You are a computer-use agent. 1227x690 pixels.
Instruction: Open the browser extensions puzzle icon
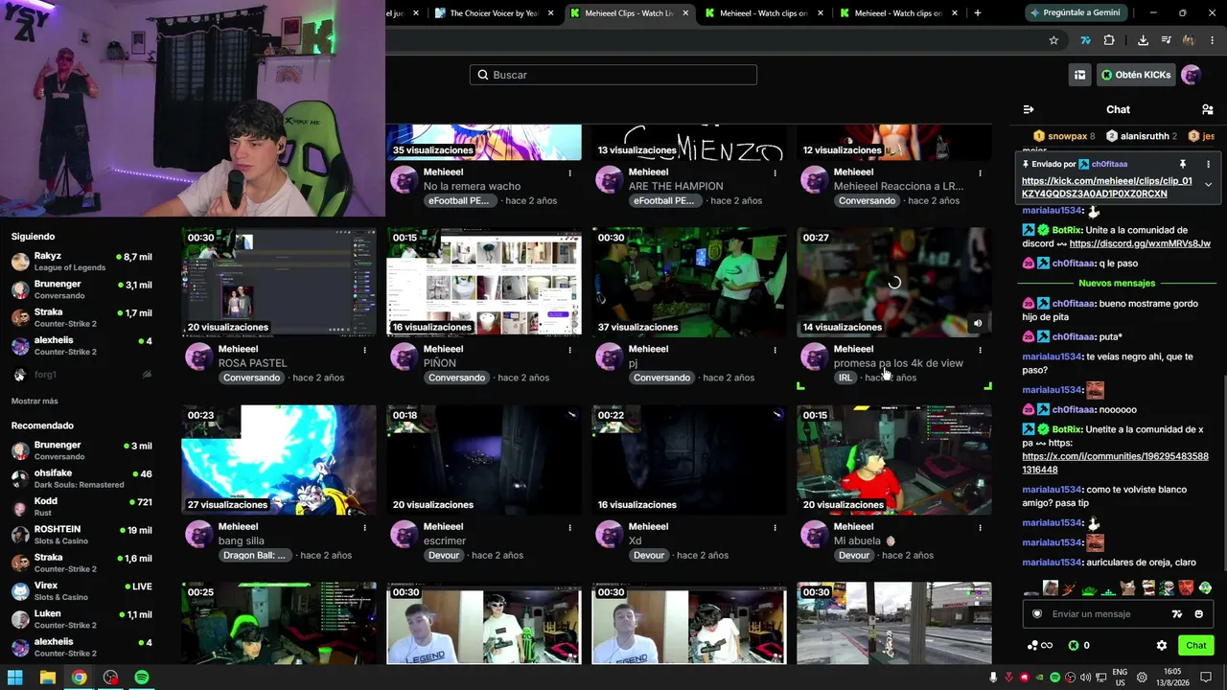1109,40
